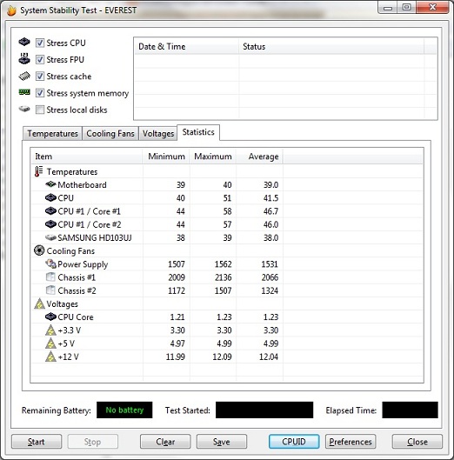The height and width of the screenshot is (460, 454).
Task: Click the CPU chip icon beside Stress CPU
Action: click(24, 42)
